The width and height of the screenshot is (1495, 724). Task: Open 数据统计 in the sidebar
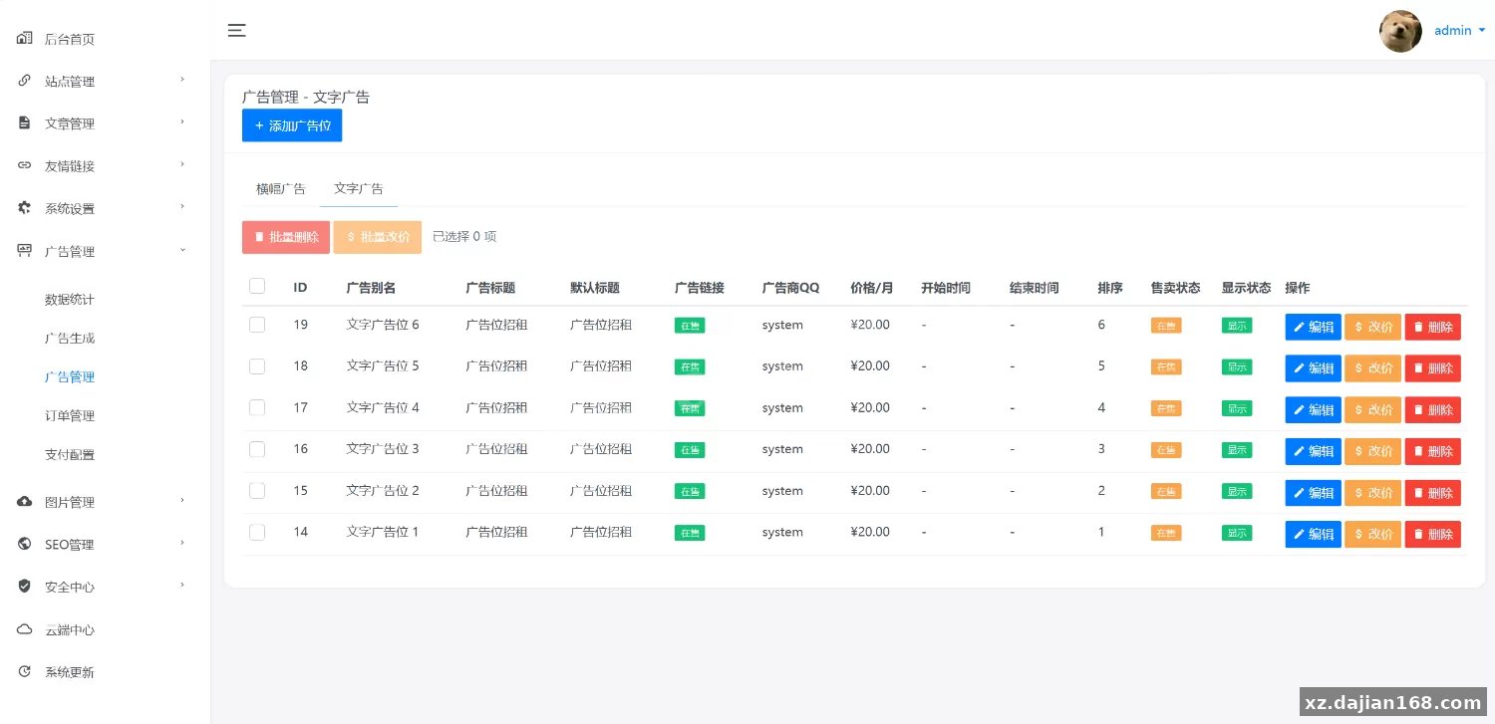tap(70, 300)
